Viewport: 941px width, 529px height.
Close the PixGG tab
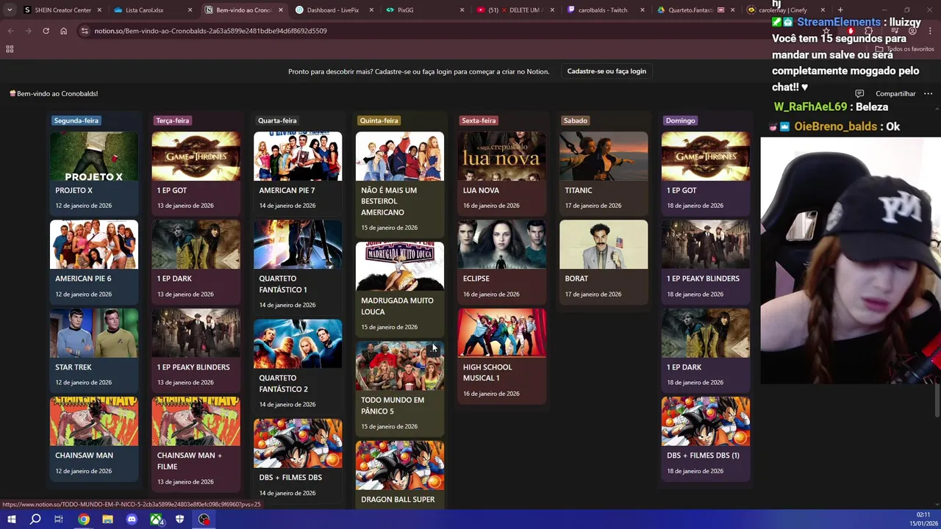tap(462, 10)
